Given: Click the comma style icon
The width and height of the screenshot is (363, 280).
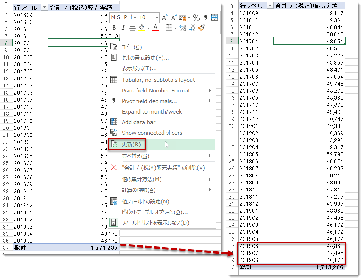Looking at the screenshot, I should coord(206,18).
